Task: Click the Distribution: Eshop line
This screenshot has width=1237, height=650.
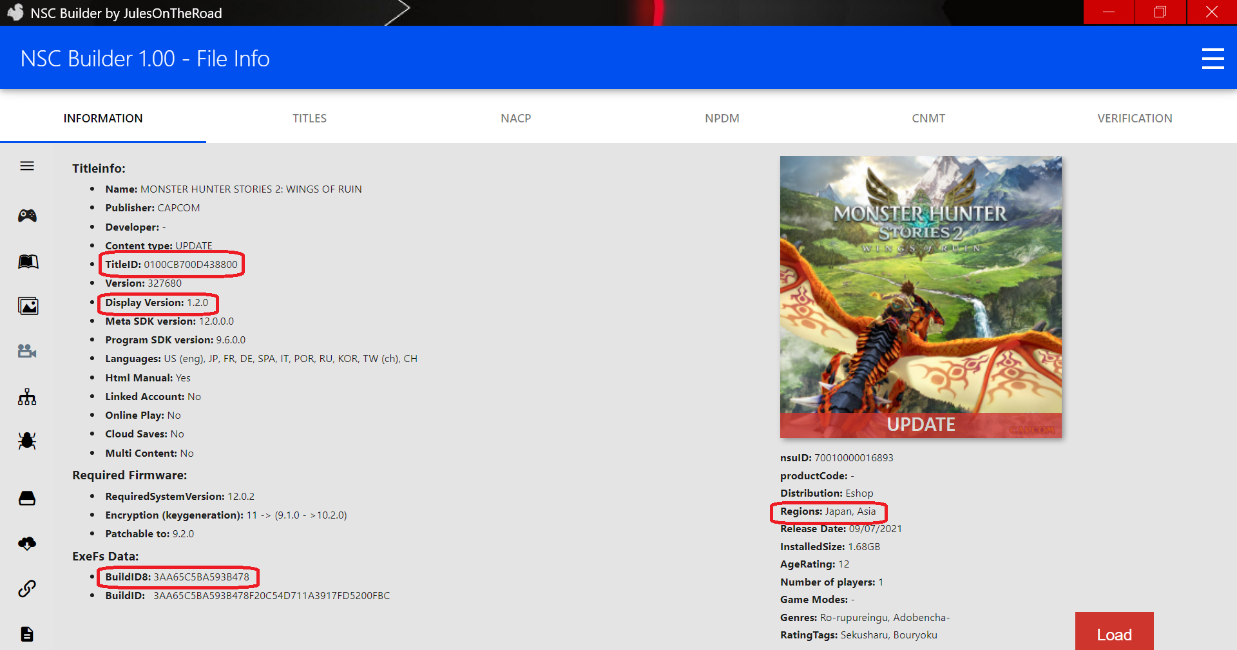Action: 827,493
